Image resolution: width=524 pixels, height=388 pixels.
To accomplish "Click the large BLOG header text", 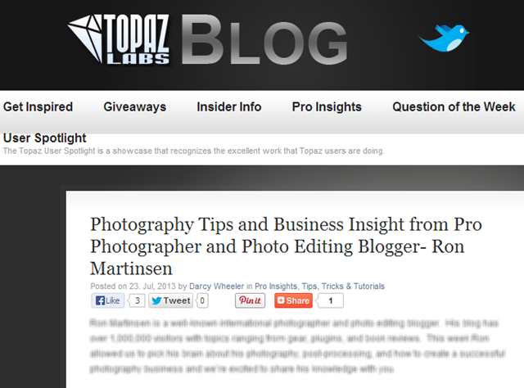I will (264, 41).
